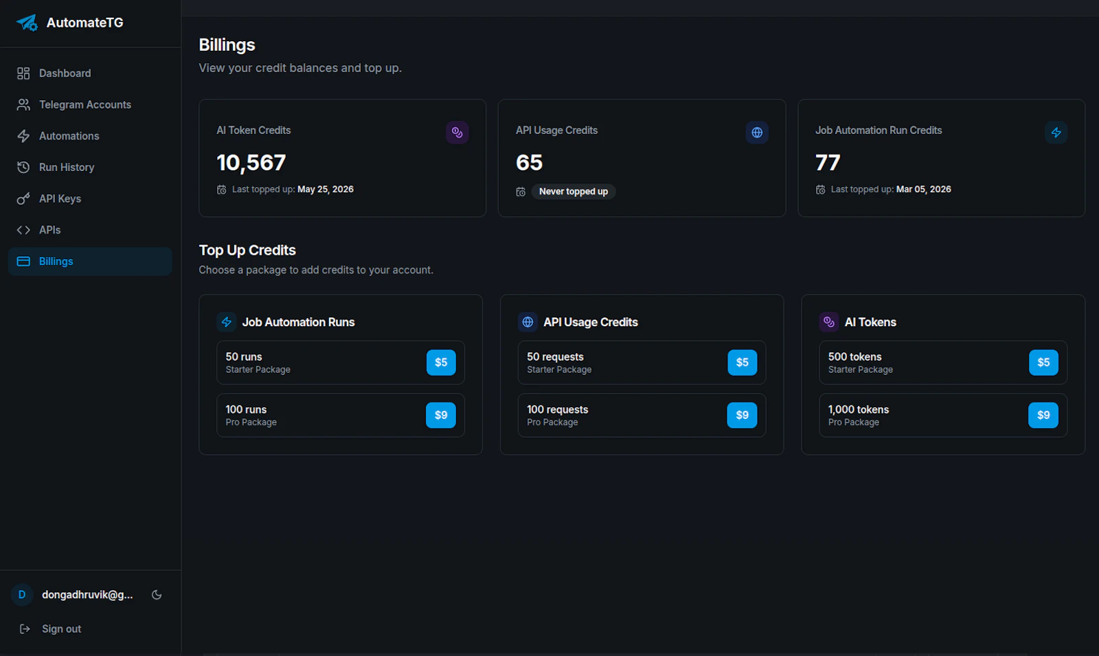Click the May 25, 2026 date text
1099x656 pixels.
[x=326, y=190]
